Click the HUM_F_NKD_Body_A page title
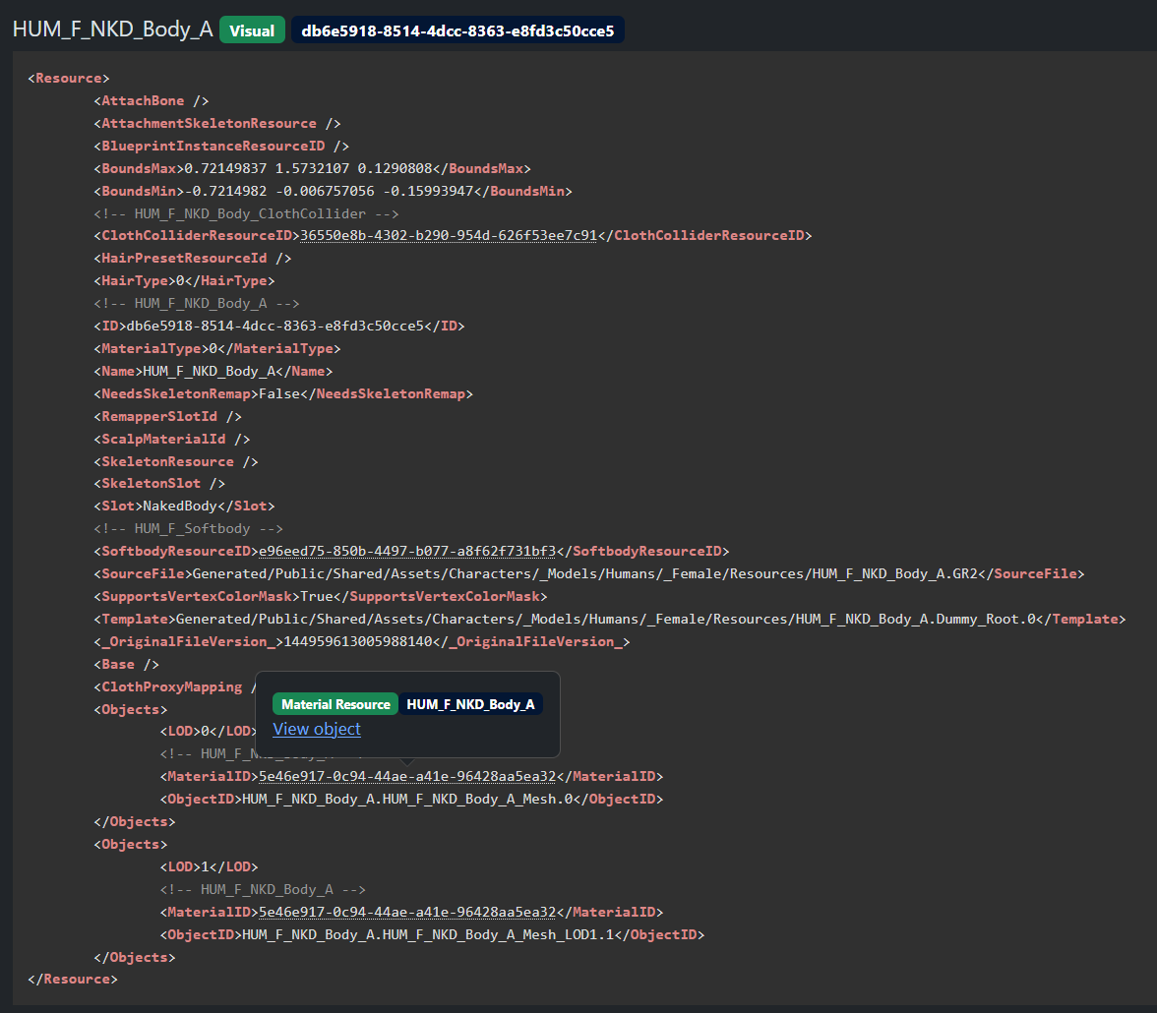This screenshot has height=1013, width=1157. (x=113, y=30)
